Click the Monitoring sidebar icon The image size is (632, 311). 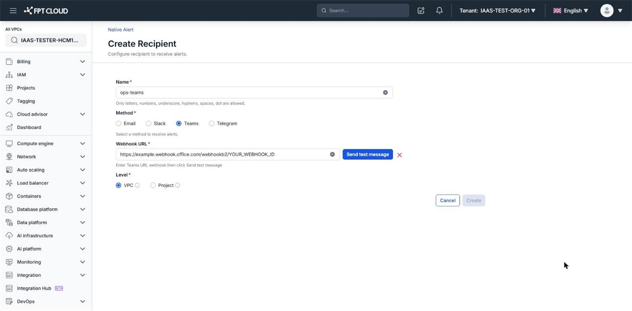[x=9, y=262]
